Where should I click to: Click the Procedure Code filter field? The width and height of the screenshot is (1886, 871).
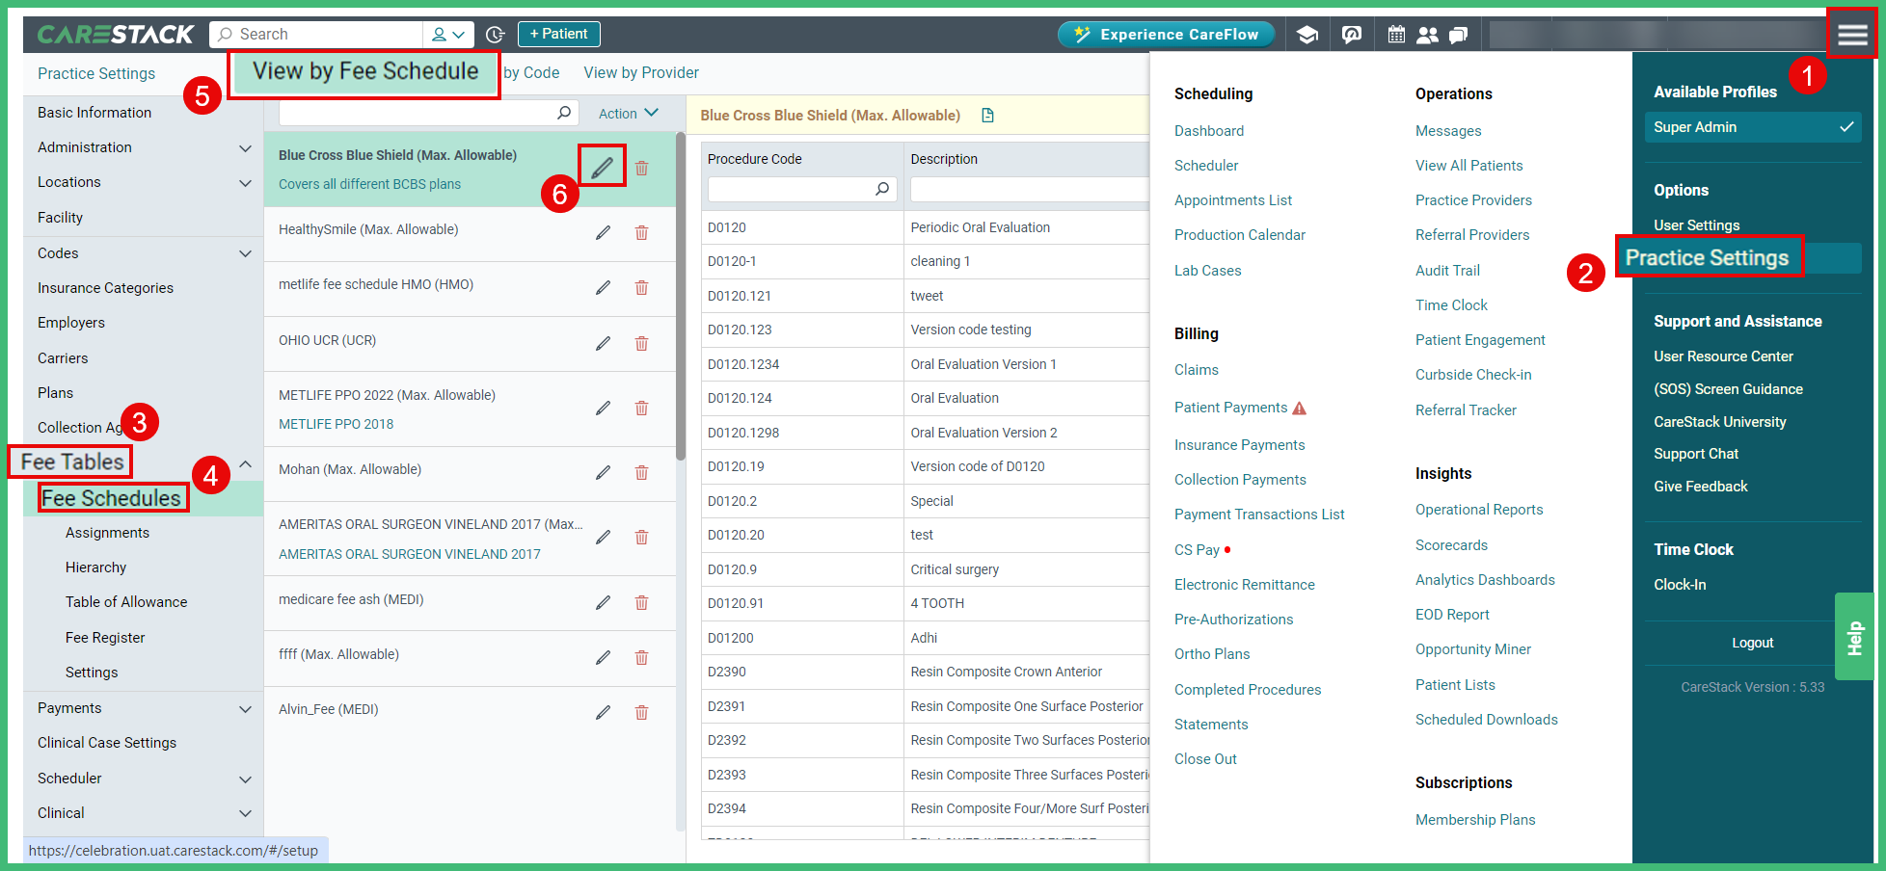coord(802,189)
